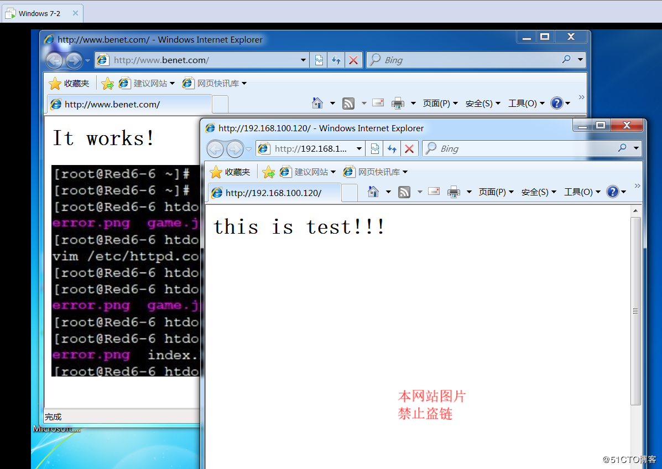The image size is (662, 469).
Task: Expand recent pages dropdown in the 192.168.100.120 window
Action: 249,149
